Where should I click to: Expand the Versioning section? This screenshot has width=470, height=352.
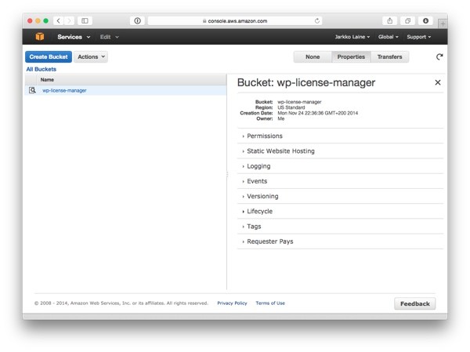click(x=340, y=196)
